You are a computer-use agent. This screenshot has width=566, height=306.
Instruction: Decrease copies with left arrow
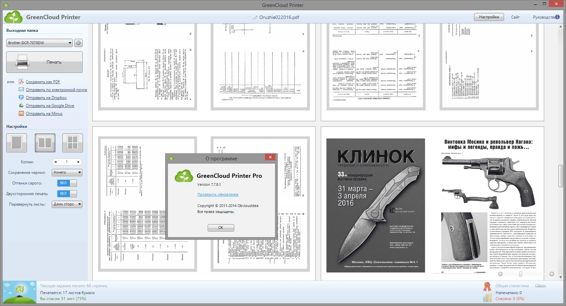pyautogui.click(x=56, y=162)
